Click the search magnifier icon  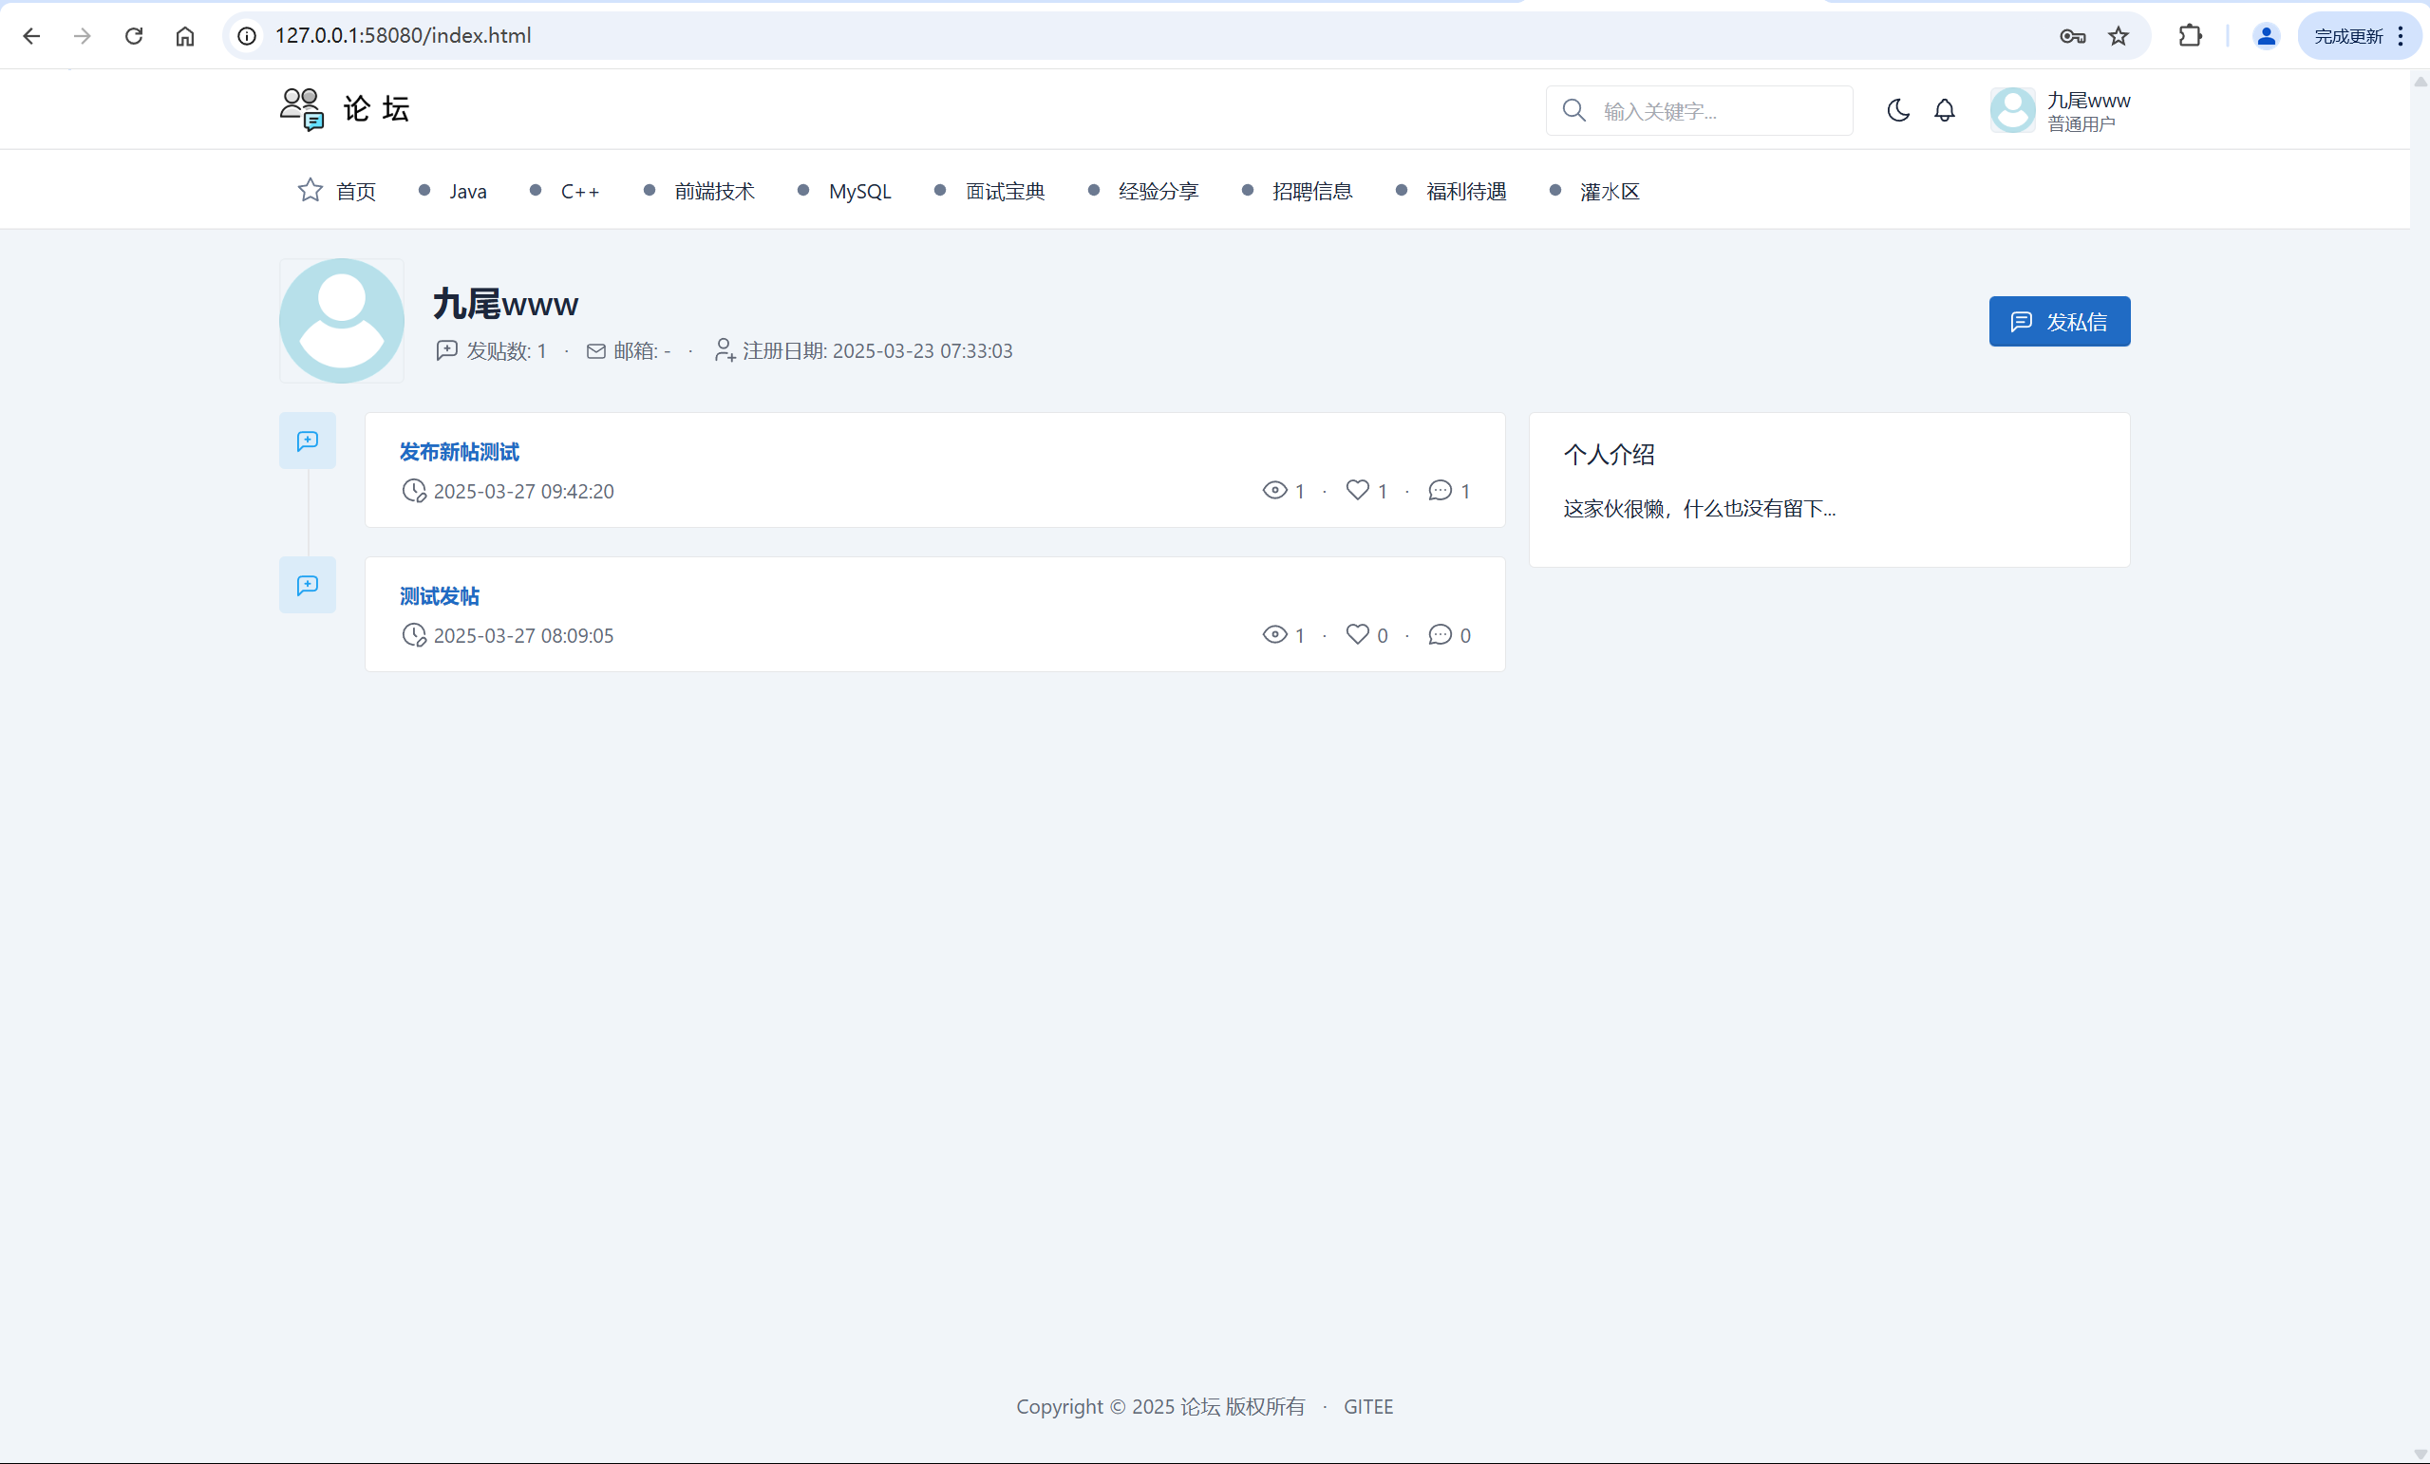tap(1574, 110)
